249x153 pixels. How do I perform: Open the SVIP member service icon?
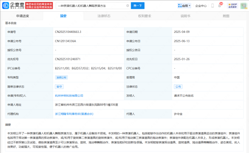tap(233, 6)
